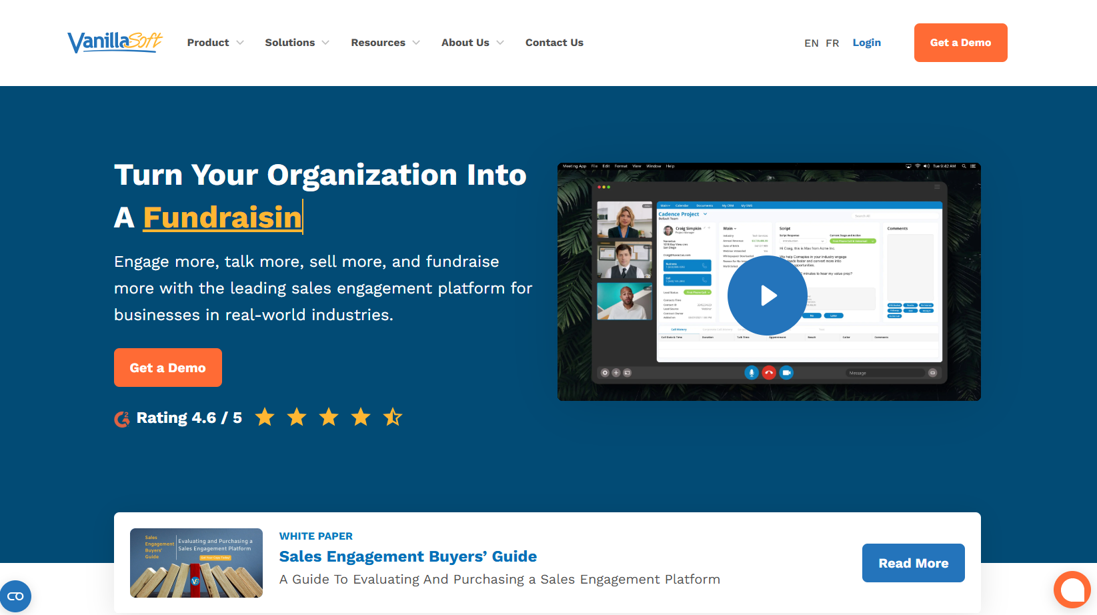The height and width of the screenshot is (615, 1097).
Task: Click the G2 logo icon
Action: [122, 419]
